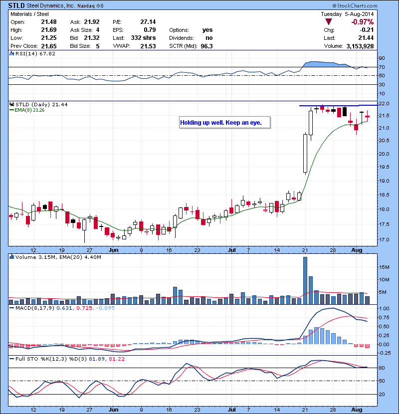This screenshot has width=399, height=414.
Task: Click the 15M volume scale label
Action: [384, 267]
